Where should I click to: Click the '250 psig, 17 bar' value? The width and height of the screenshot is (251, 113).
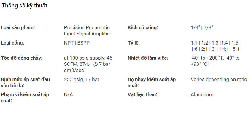(x=82, y=79)
